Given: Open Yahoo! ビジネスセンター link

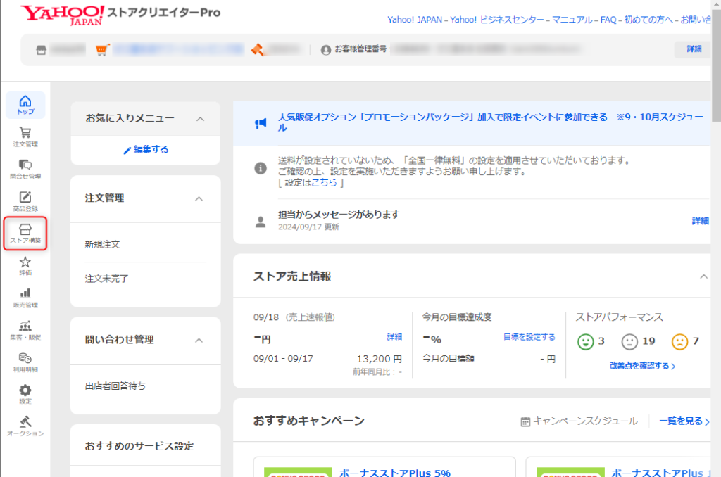Looking at the screenshot, I should 496,20.
